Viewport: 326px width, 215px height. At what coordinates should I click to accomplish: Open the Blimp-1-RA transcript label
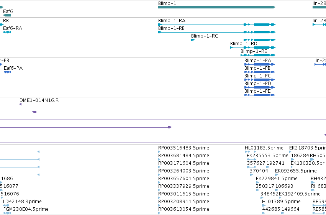coord(172,21)
